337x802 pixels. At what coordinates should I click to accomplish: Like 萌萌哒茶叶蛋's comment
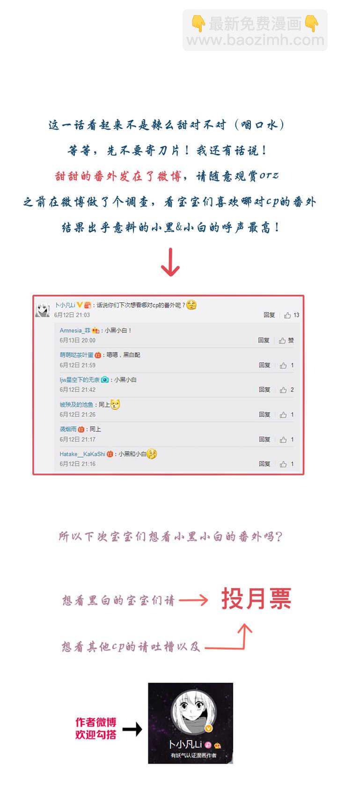pos(283,365)
